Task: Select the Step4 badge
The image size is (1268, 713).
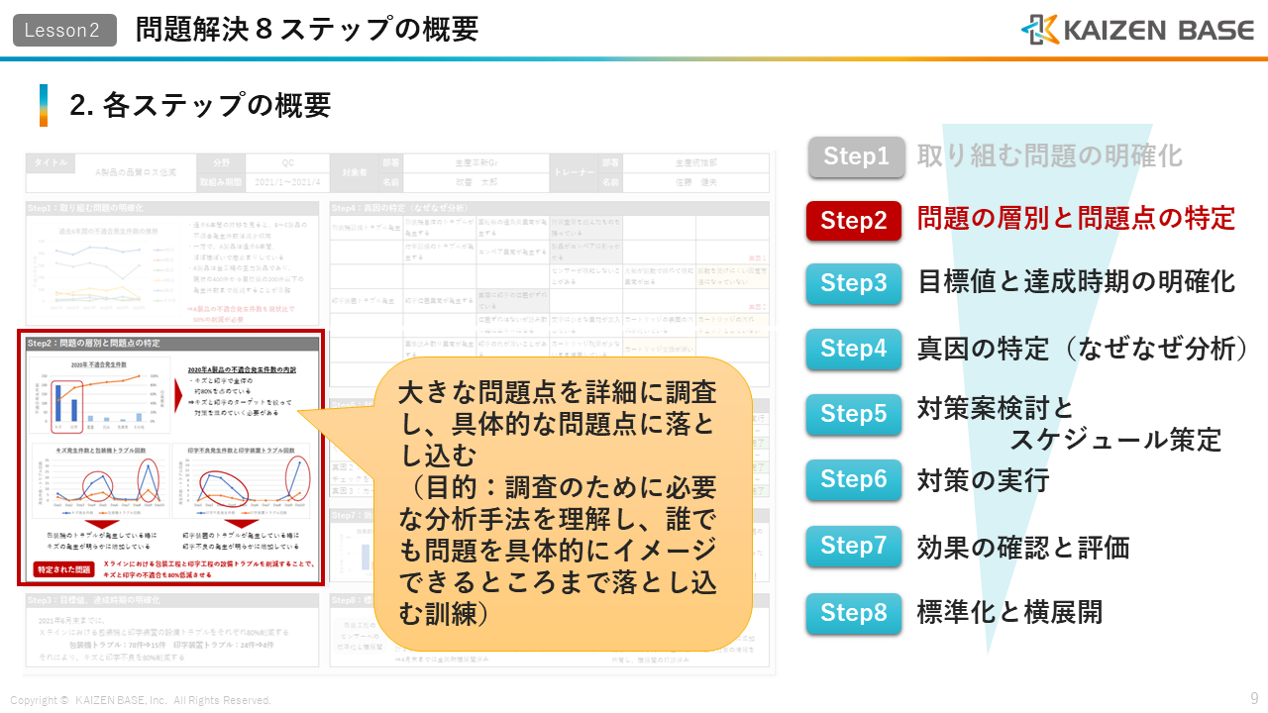Action: point(854,349)
